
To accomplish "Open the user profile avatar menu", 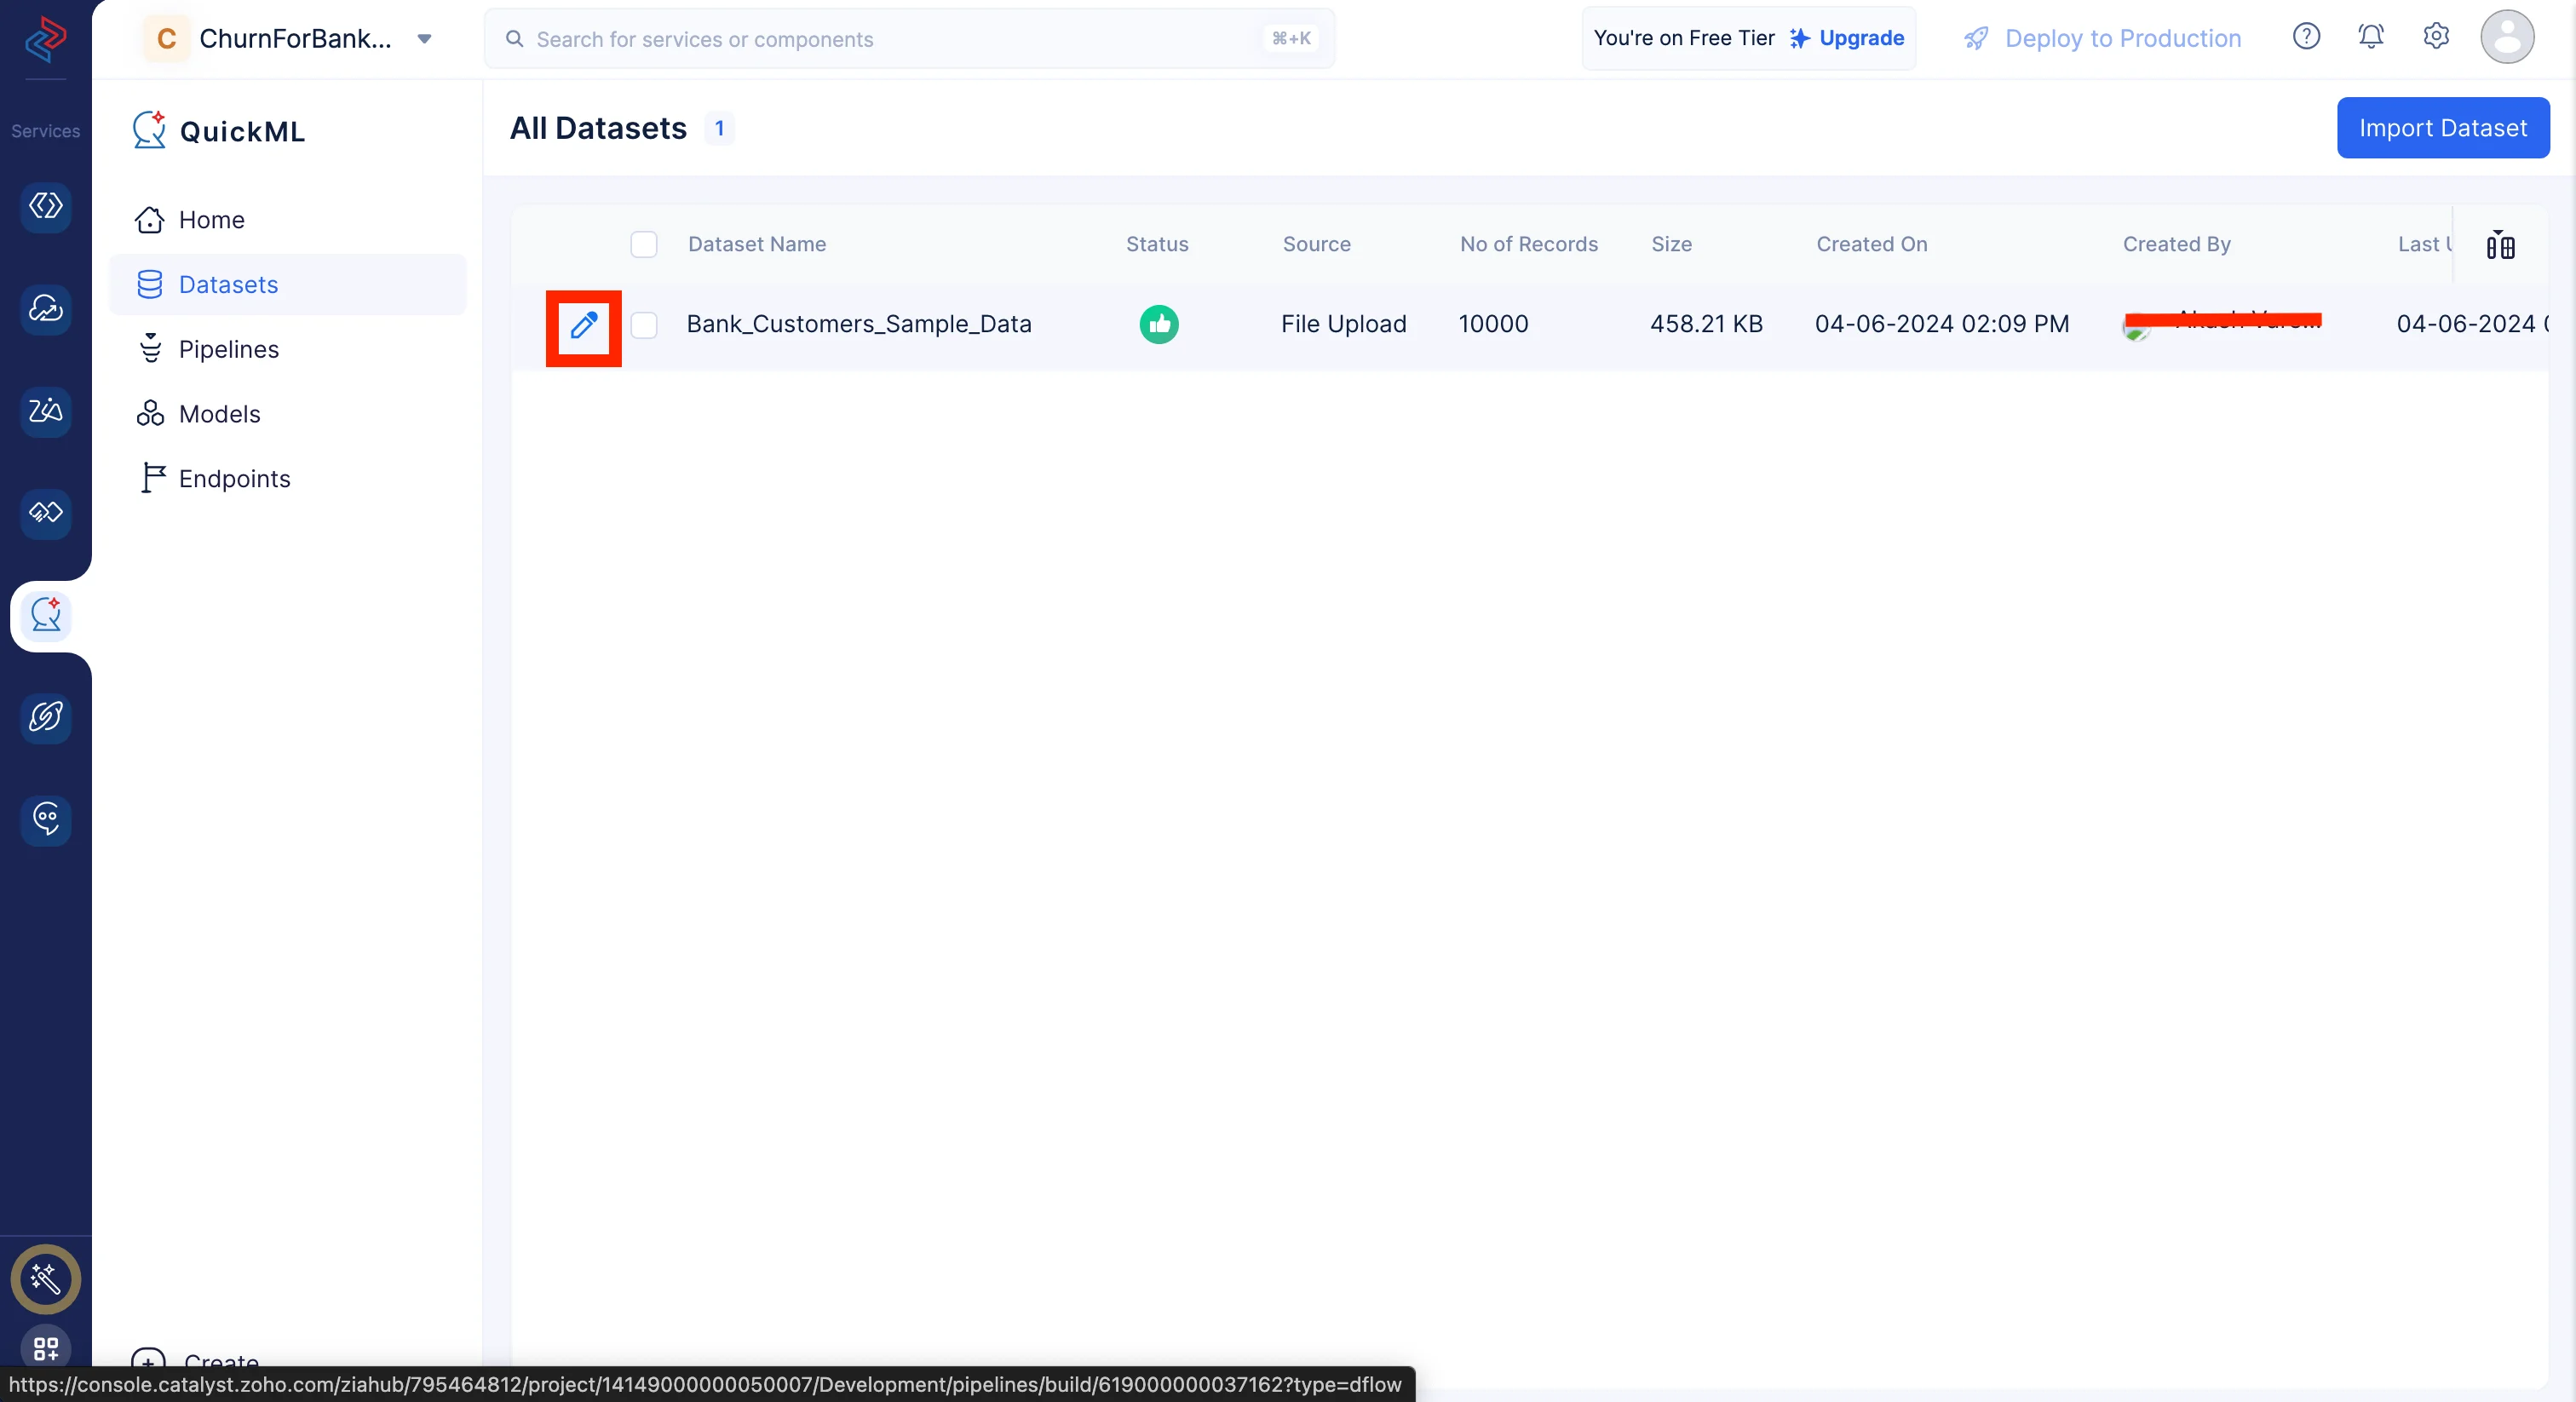I will click(x=2506, y=37).
